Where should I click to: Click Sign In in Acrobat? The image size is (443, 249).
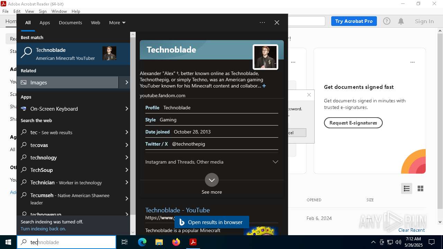tap(424, 21)
